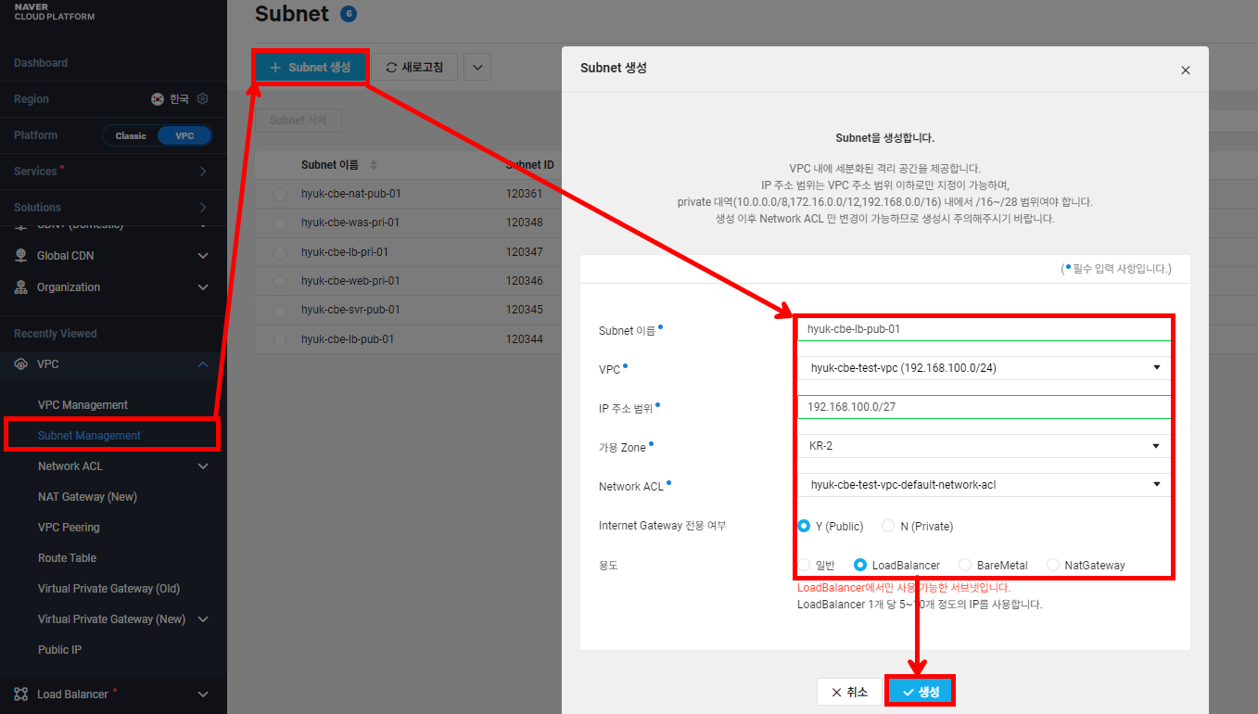This screenshot has height=714, width=1258.
Task: Expand the Solutions menu chevron
Action: (203, 208)
